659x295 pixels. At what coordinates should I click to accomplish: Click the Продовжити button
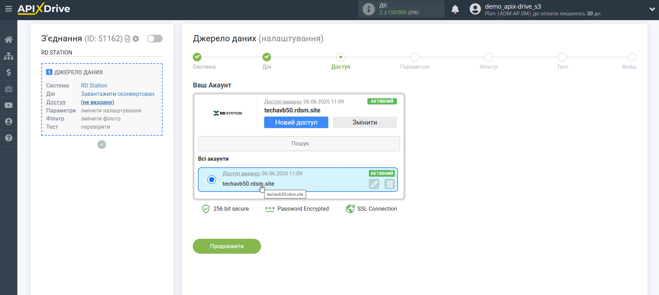227,246
